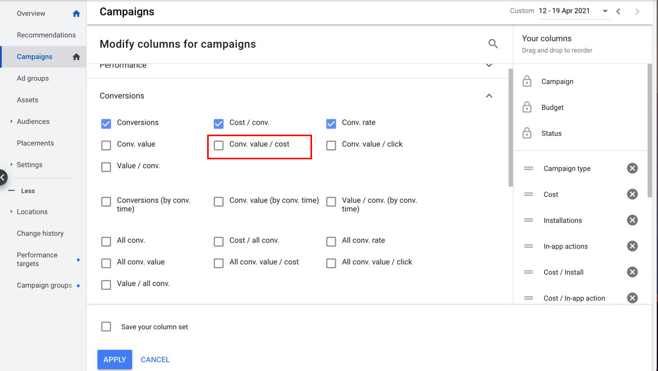Click the Overview home icon
The width and height of the screenshot is (658, 371).
pyautogui.click(x=77, y=14)
